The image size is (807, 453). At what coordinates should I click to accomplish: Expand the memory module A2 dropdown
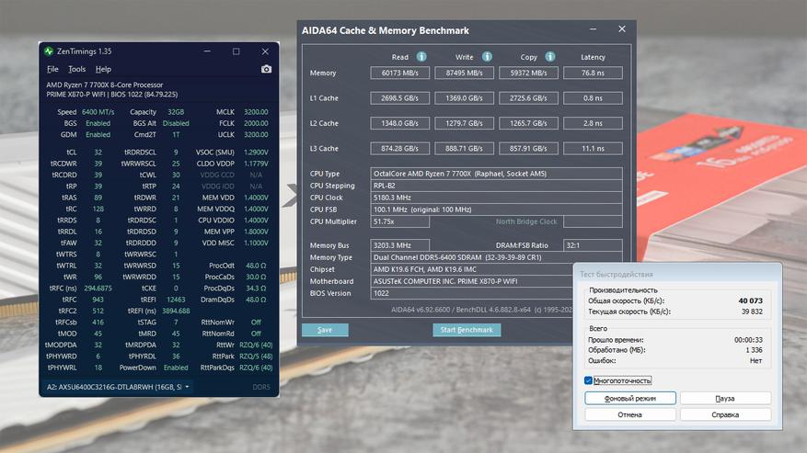[x=188, y=387]
